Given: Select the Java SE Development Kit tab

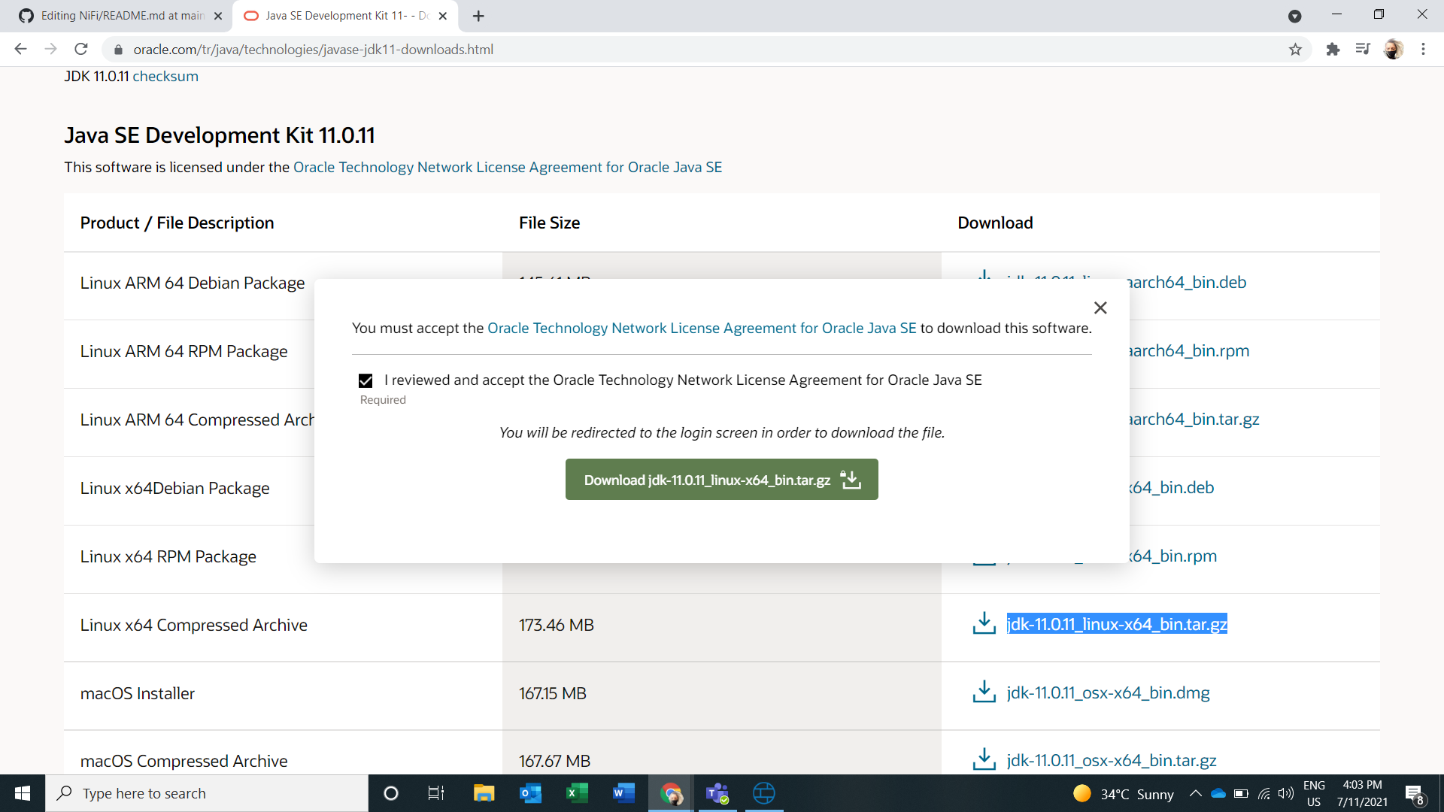Looking at the screenshot, I should tap(344, 16).
